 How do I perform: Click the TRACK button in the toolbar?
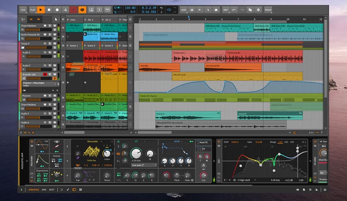[268, 9]
